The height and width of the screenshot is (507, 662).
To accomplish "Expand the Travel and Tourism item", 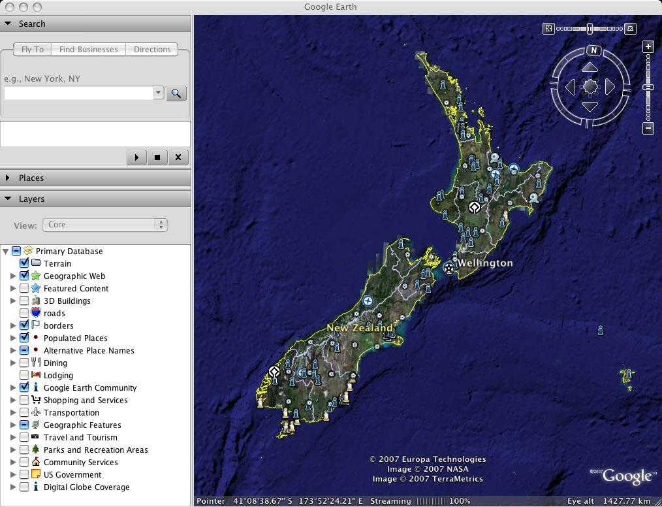I will tap(13, 437).
